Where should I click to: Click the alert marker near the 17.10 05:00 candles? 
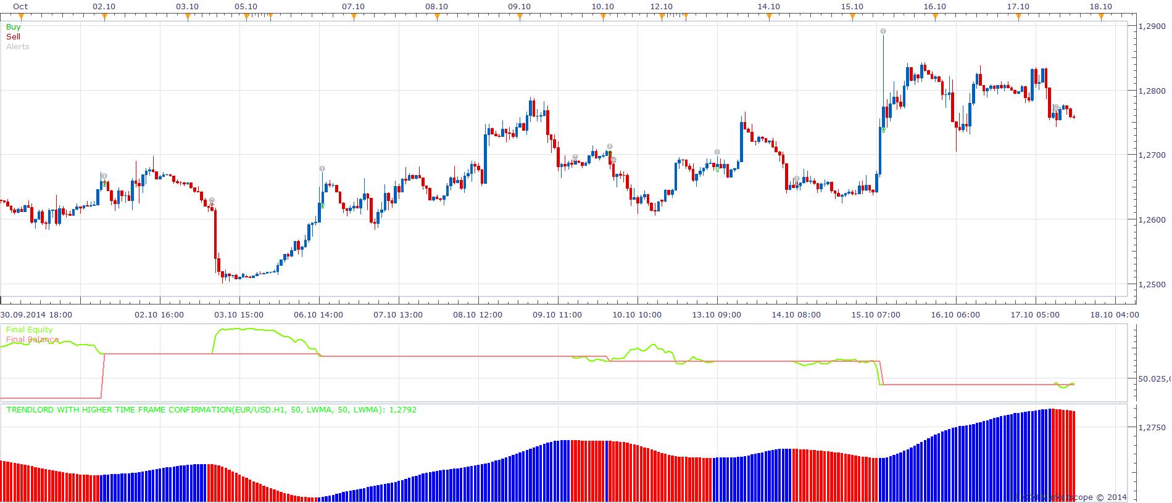[1056, 108]
